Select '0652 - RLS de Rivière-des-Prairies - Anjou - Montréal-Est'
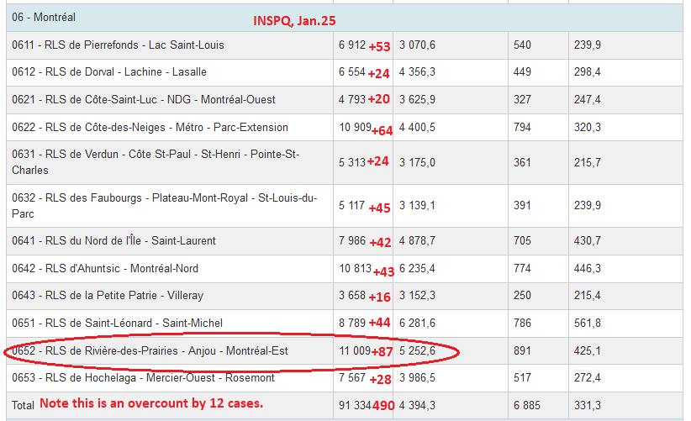The image size is (691, 421). point(150,351)
